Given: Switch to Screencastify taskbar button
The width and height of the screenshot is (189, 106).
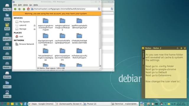Looking at the screenshot, I should [x=70, y=104].
